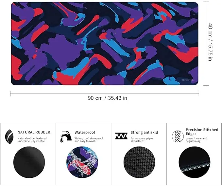The image size is (222, 186).
Task: Click the Strong antiskid heading
Action: (x=144, y=132)
